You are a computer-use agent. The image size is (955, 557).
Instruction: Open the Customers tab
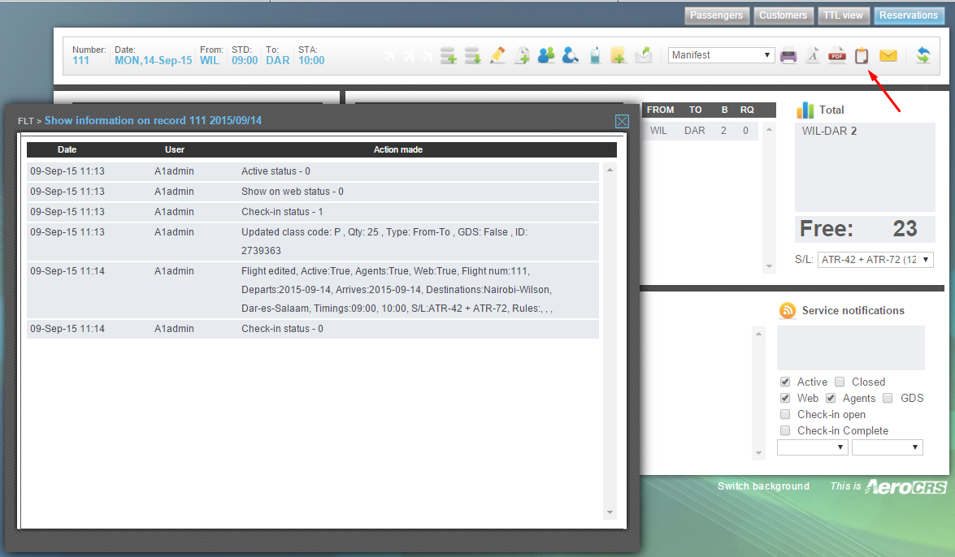click(783, 15)
